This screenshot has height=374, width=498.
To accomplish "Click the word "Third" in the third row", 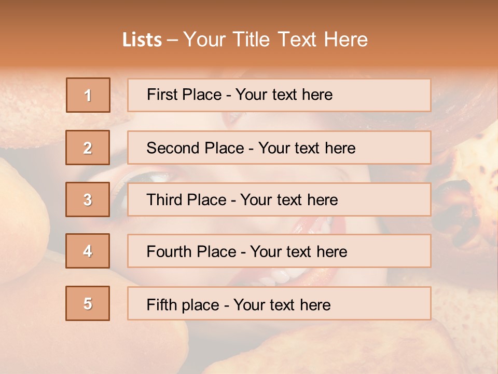I will (165, 200).
